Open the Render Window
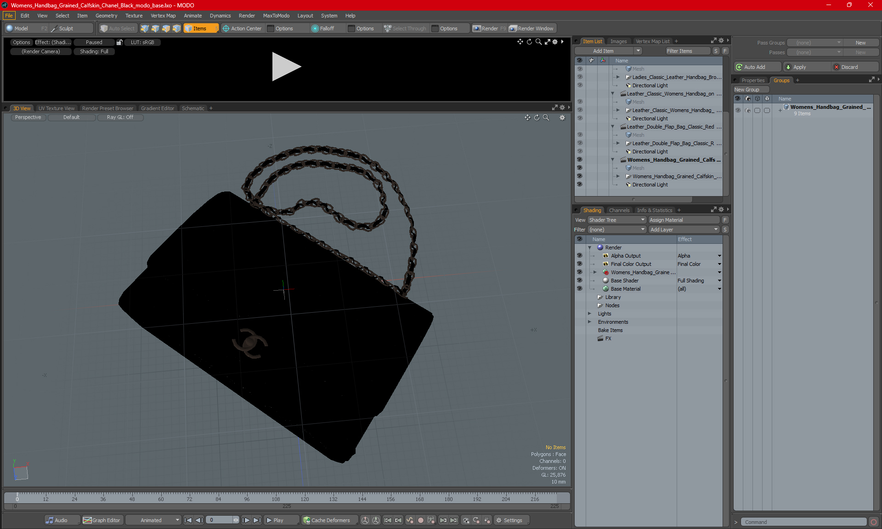 532,28
